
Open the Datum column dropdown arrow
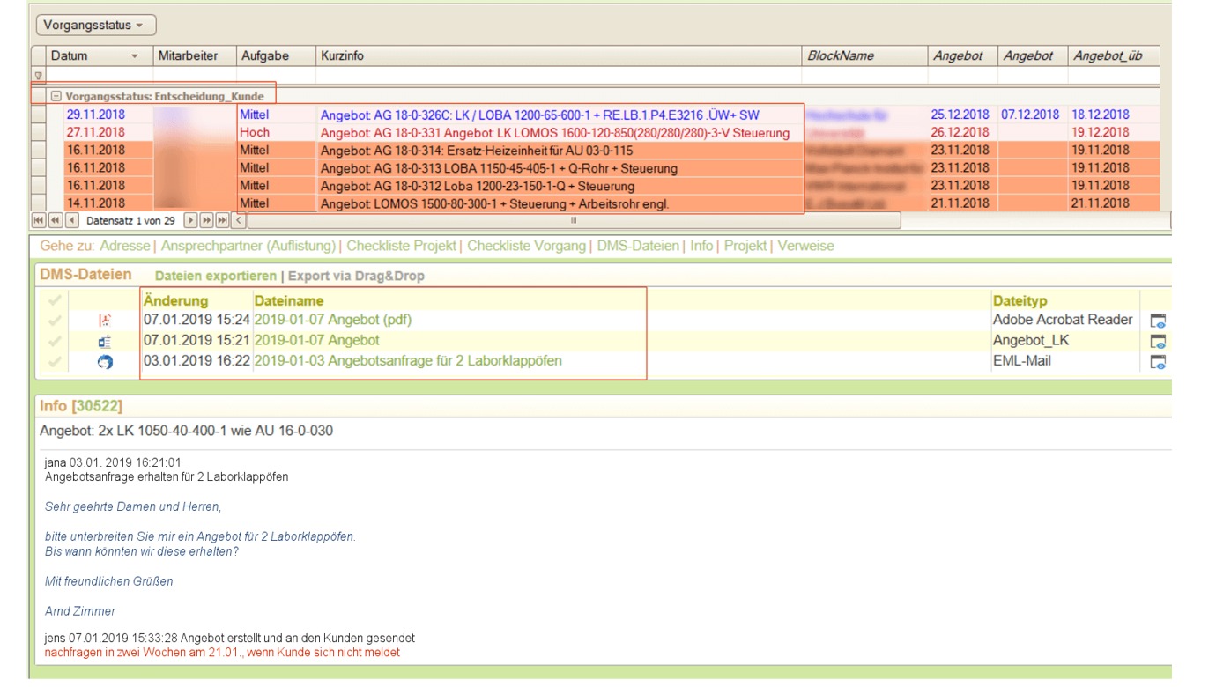[135, 56]
